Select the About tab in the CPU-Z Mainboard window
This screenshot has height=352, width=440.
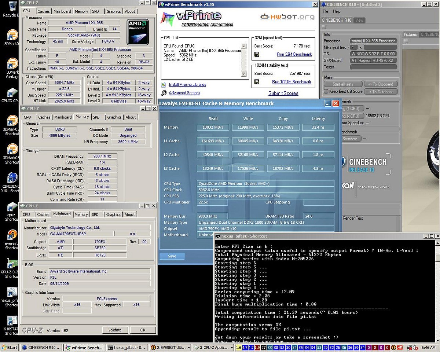130,214
